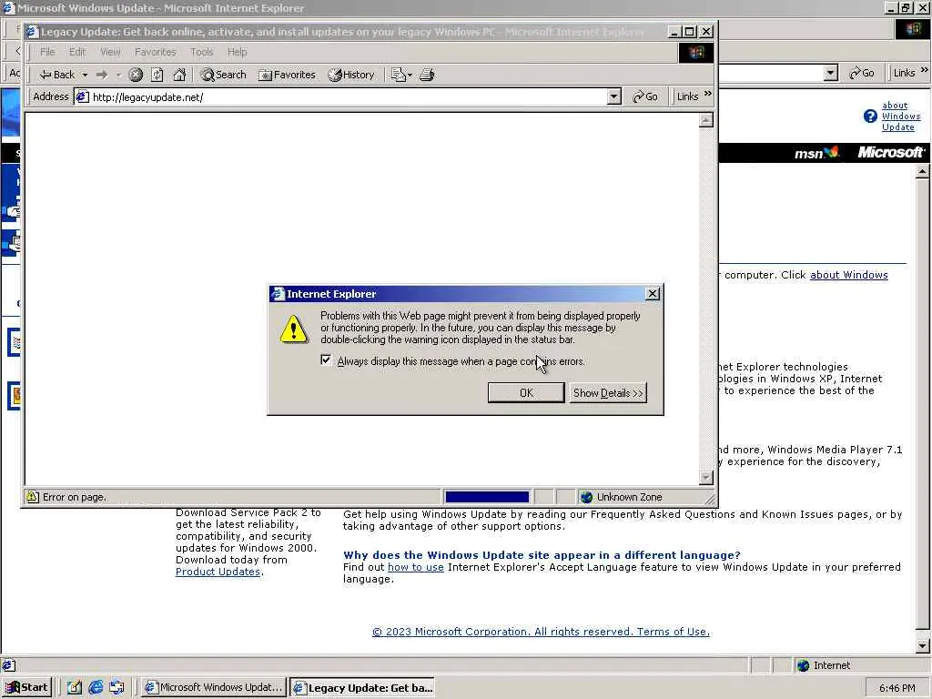The height and width of the screenshot is (699, 932).
Task: Open the Start menu
Action: pos(27,688)
